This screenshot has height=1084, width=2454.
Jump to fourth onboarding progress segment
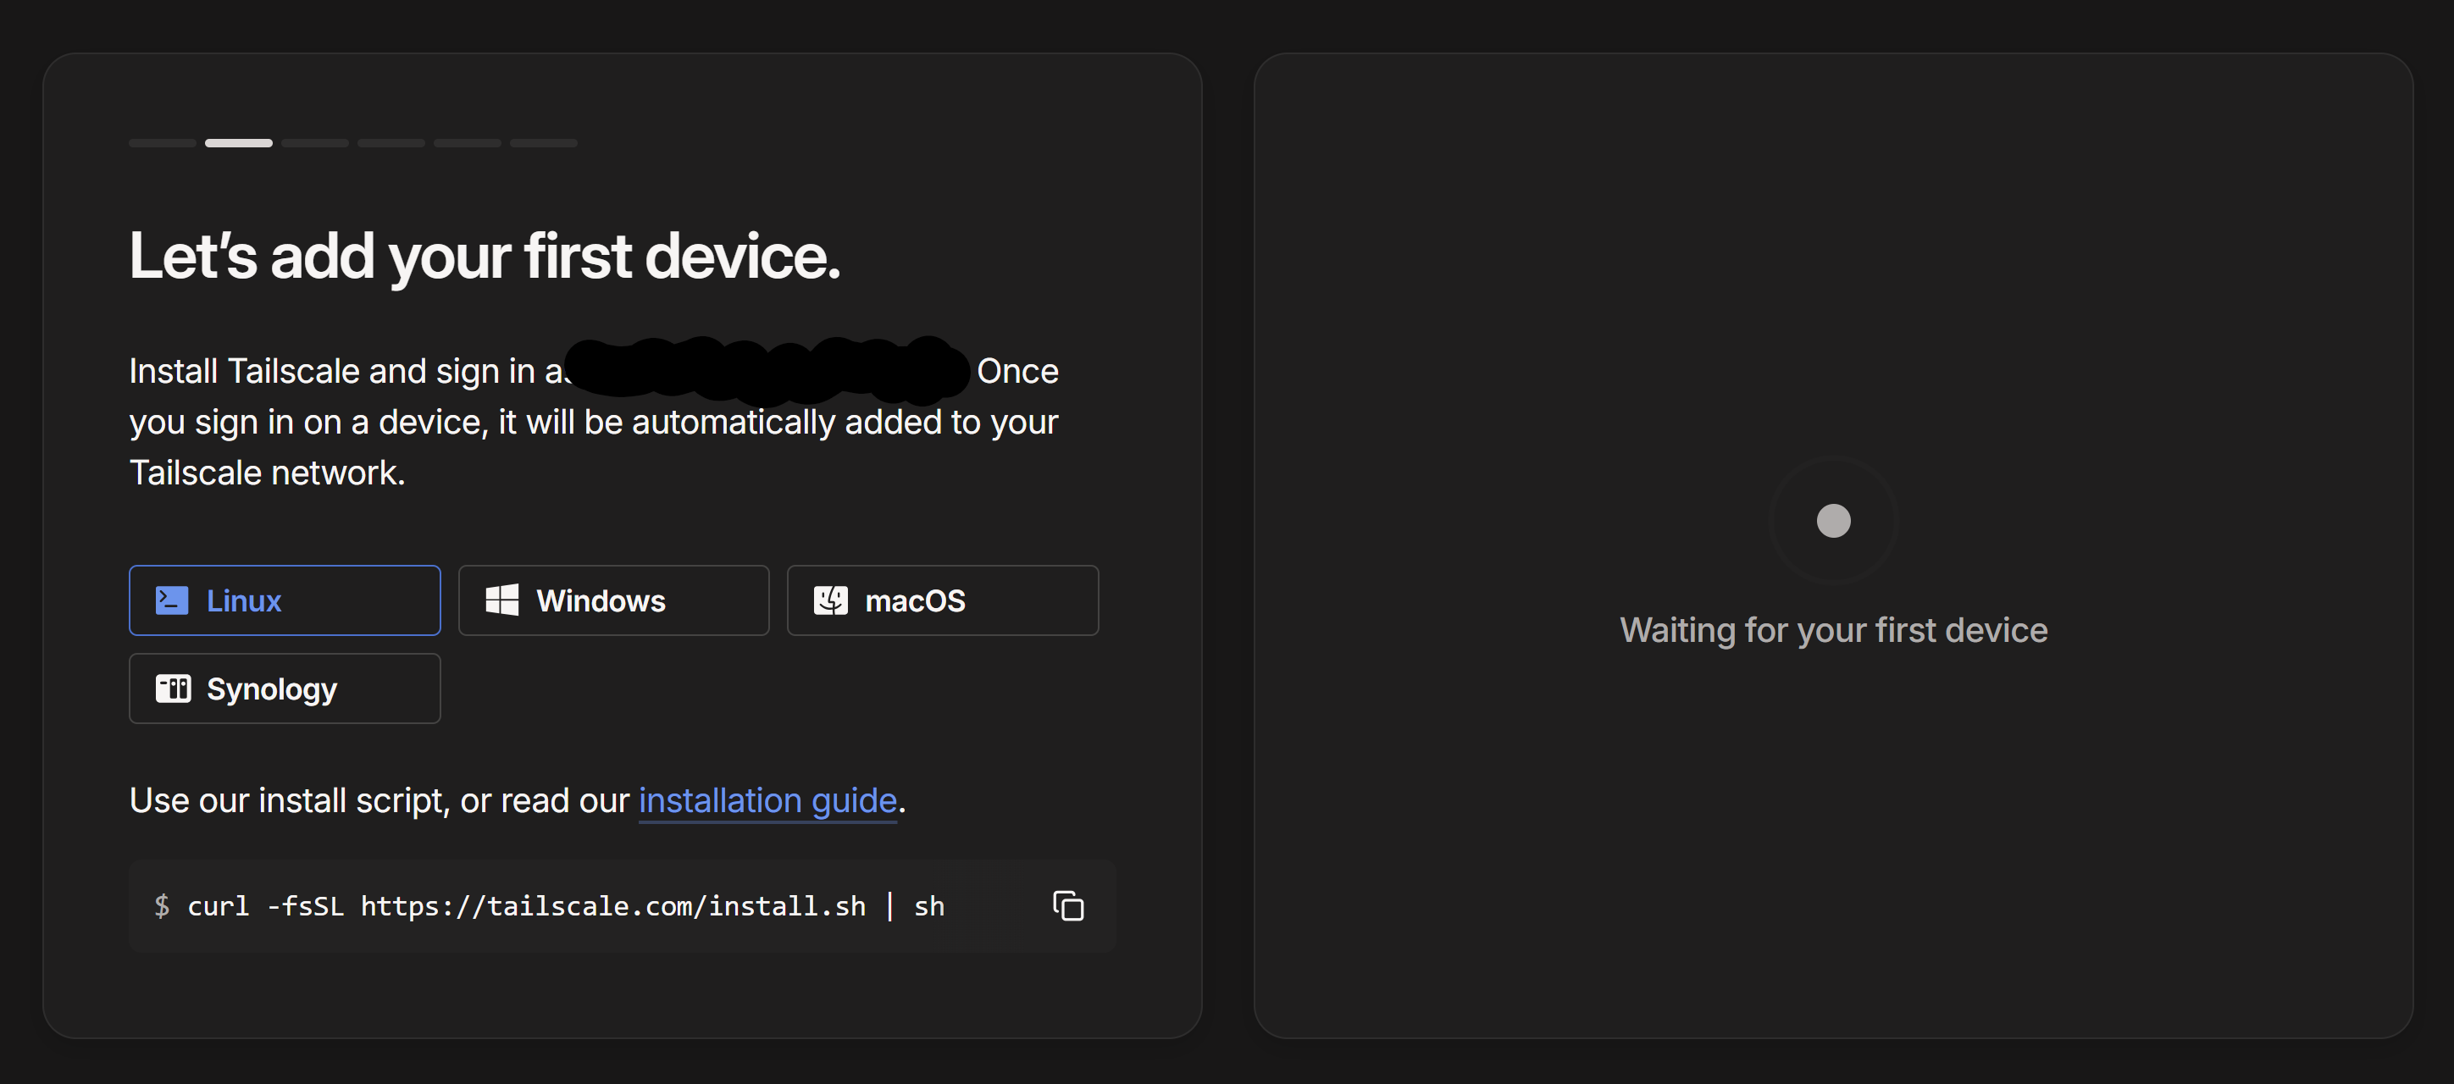coord(391,143)
